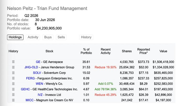Screen dimensions: 178x106
Task: Open the MICC ticker link
Action: tap(30, 100)
